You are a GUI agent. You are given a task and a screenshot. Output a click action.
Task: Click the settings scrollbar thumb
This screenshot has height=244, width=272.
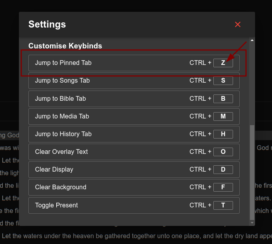coord(252,172)
